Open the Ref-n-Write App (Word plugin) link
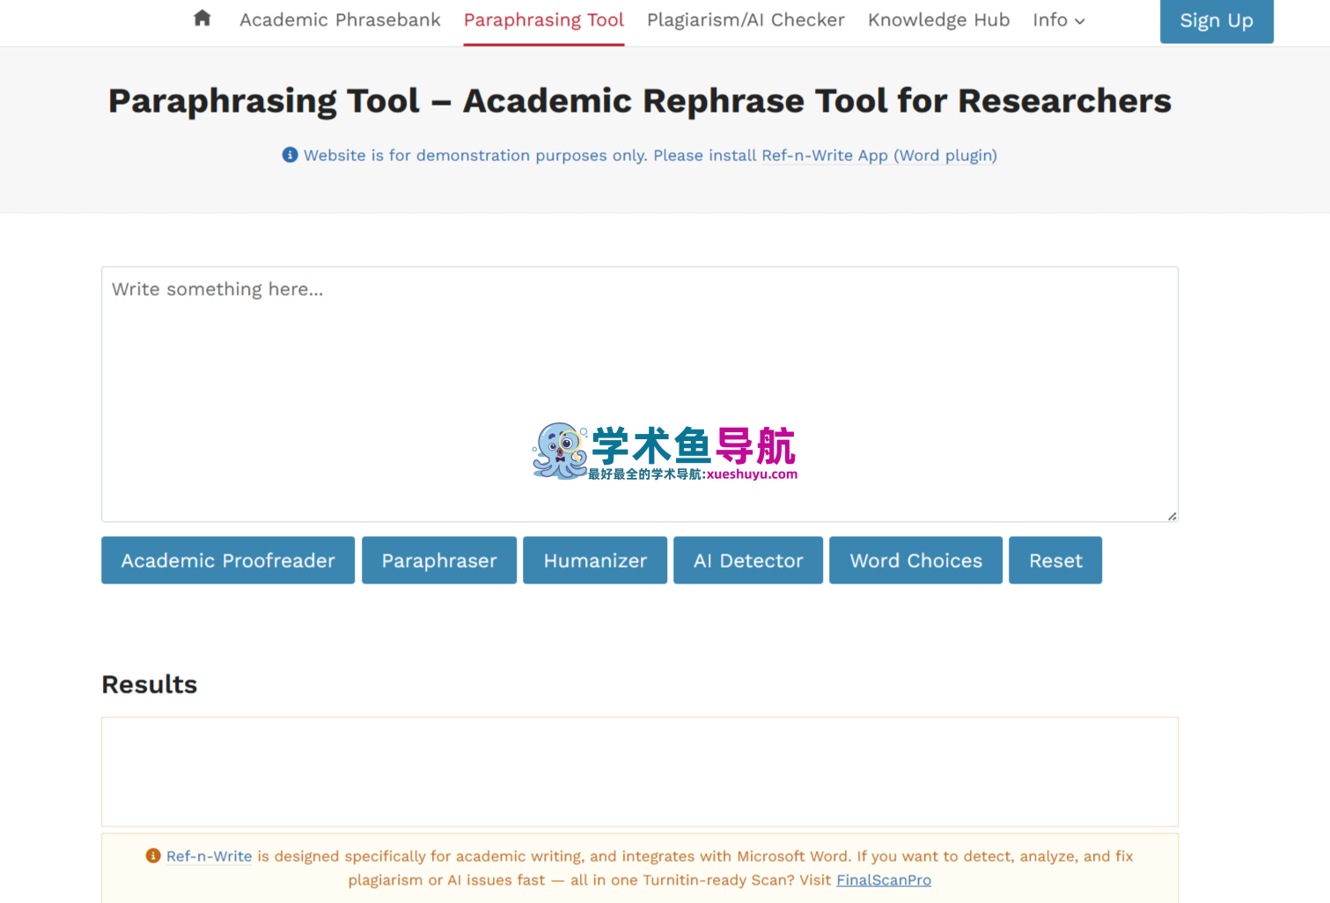 [x=878, y=156]
